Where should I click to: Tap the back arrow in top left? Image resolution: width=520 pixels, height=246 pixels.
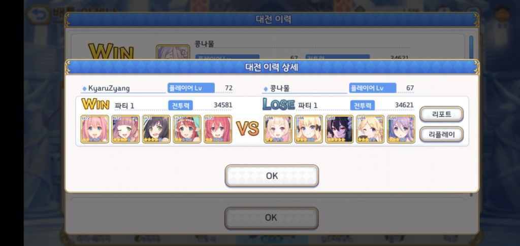click(37, 15)
